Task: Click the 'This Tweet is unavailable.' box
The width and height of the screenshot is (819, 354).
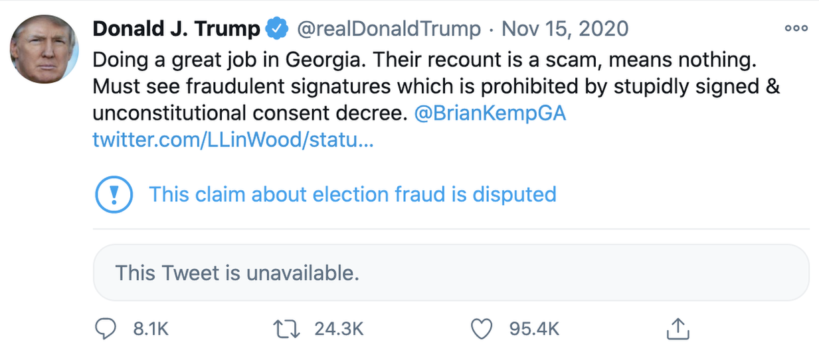Action: [x=451, y=273]
